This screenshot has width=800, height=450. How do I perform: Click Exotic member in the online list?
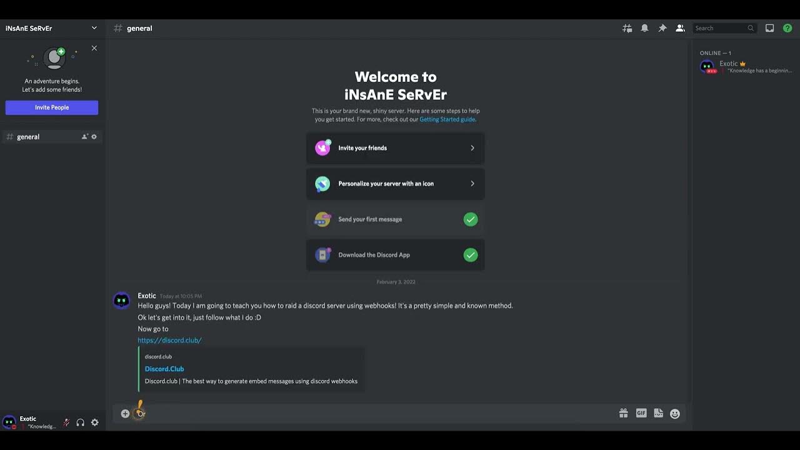746,67
